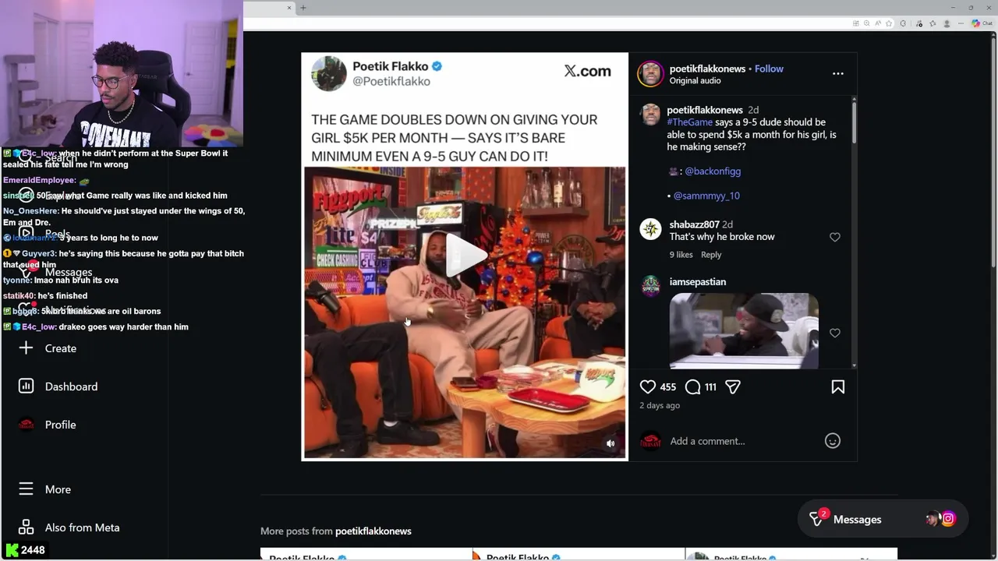
Task: Open the #TheGame hashtag link
Action: coord(690,122)
